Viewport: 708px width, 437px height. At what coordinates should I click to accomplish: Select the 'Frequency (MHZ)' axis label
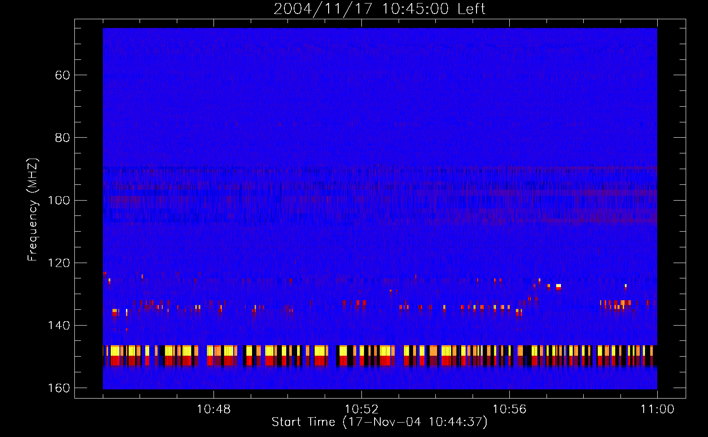[x=33, y=209]
